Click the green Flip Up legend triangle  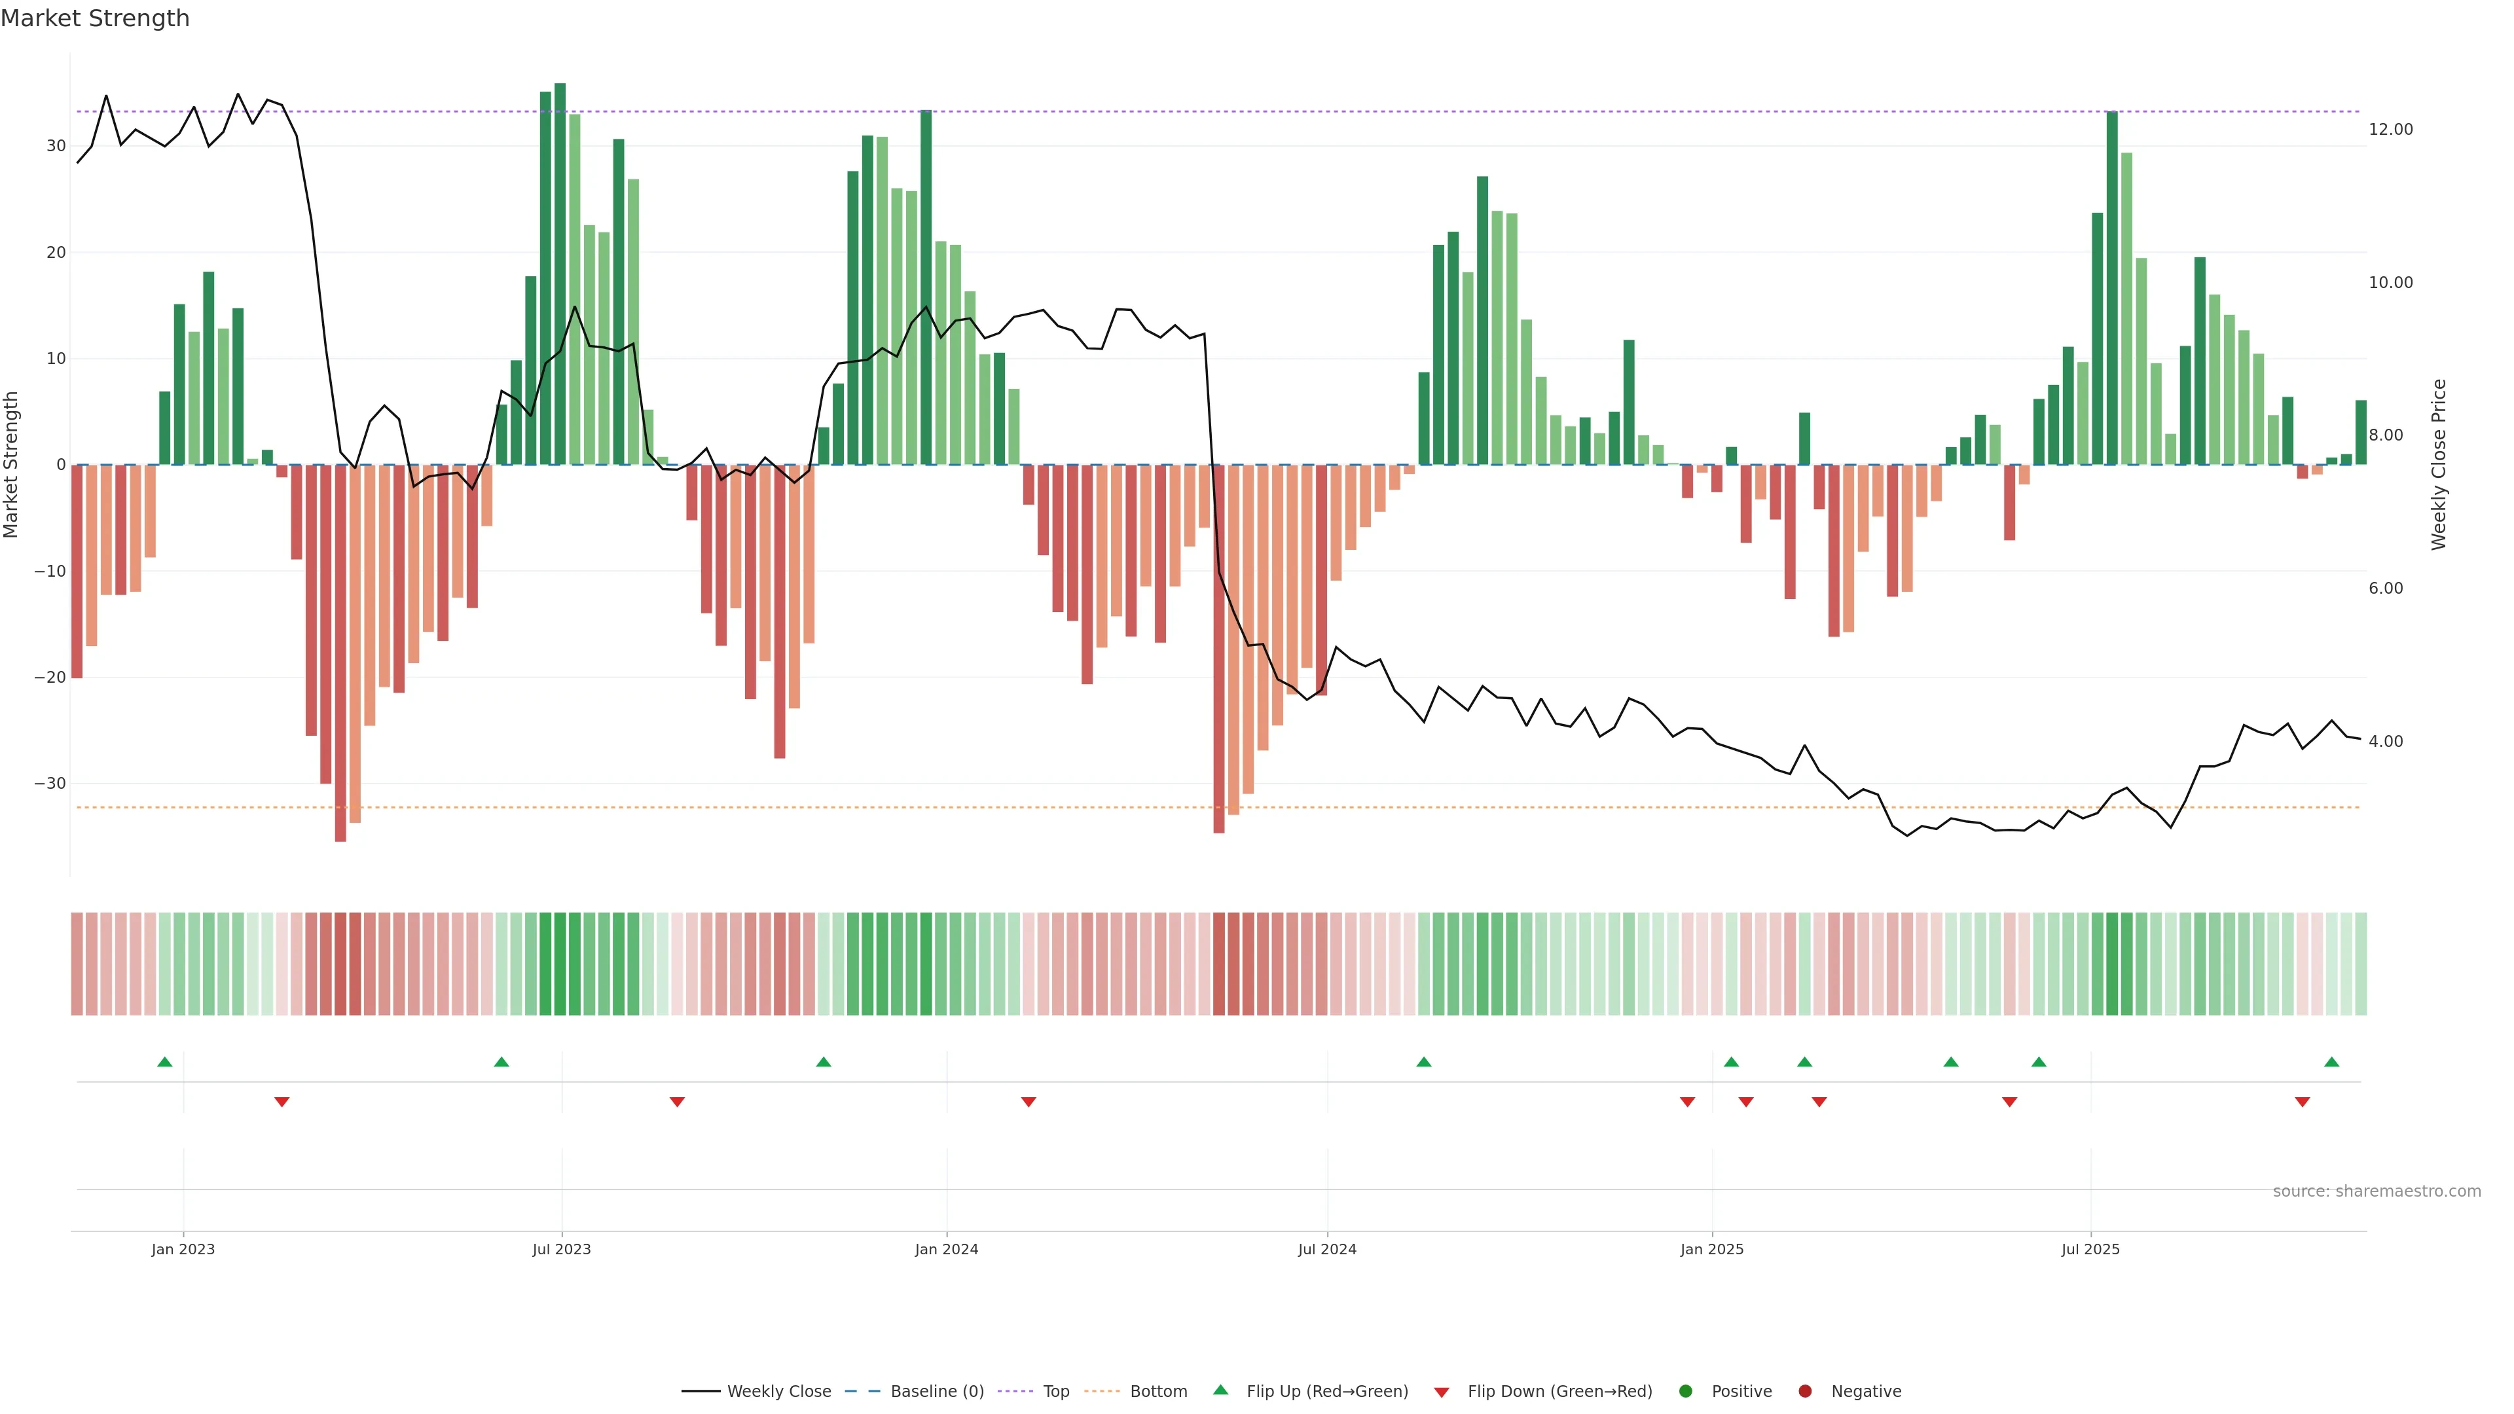click(x=1220, y=1390)
